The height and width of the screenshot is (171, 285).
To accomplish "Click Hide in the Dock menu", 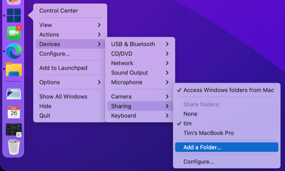I will [x=70, y=106].
